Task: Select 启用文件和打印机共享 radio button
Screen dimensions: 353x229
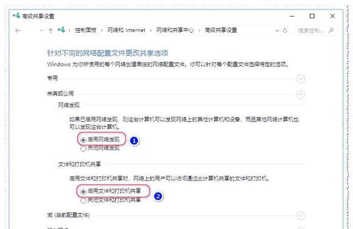Action: pyautogui.click(x=84, y=191)
